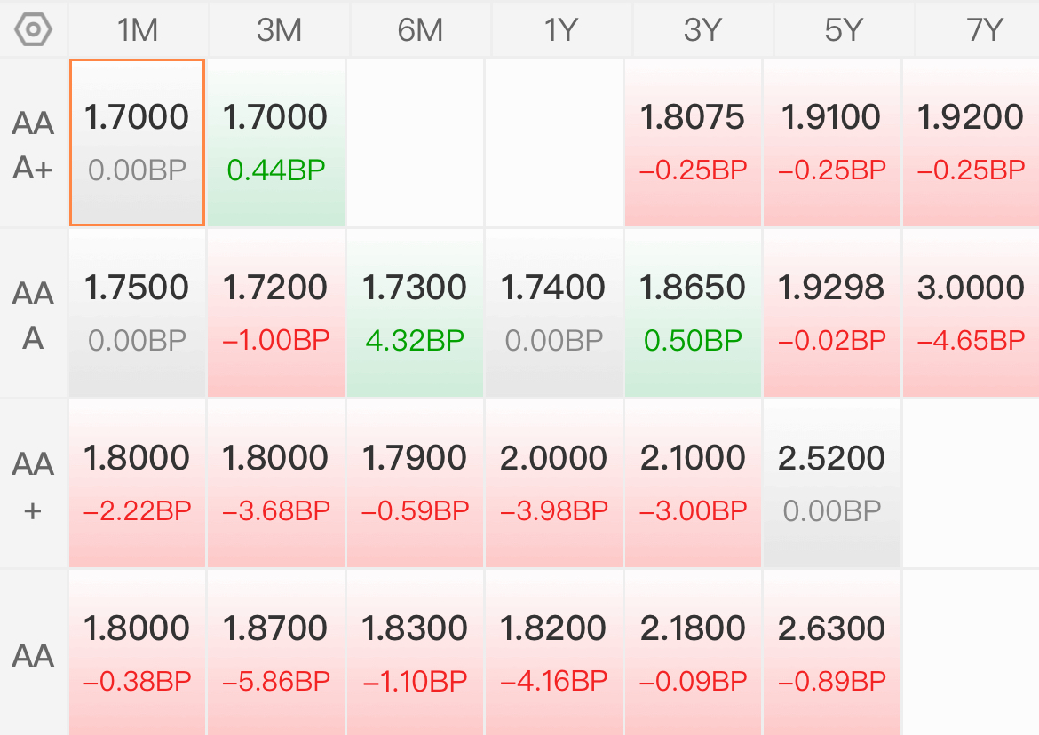
Task: Select the AAA 6M cell showing 4.32BP
Action: coord(415,312)
